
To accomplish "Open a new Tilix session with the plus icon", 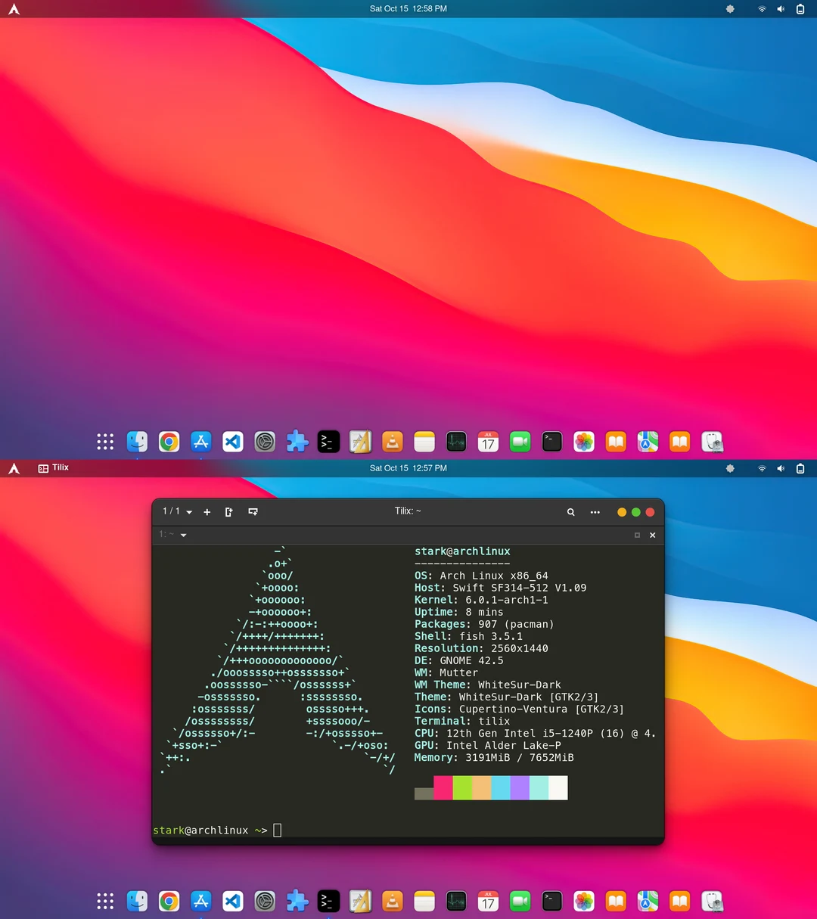I will 207,512.
